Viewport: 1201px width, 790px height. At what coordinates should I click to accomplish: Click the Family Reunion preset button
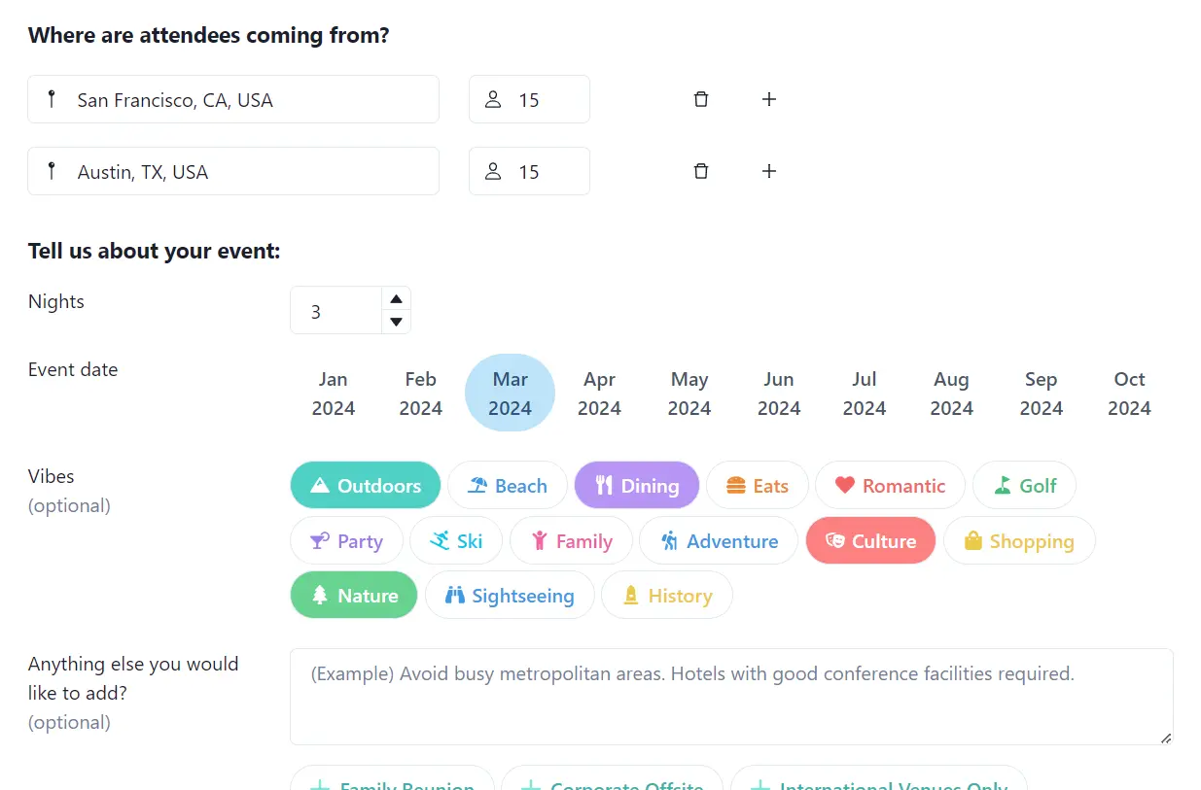391,783
